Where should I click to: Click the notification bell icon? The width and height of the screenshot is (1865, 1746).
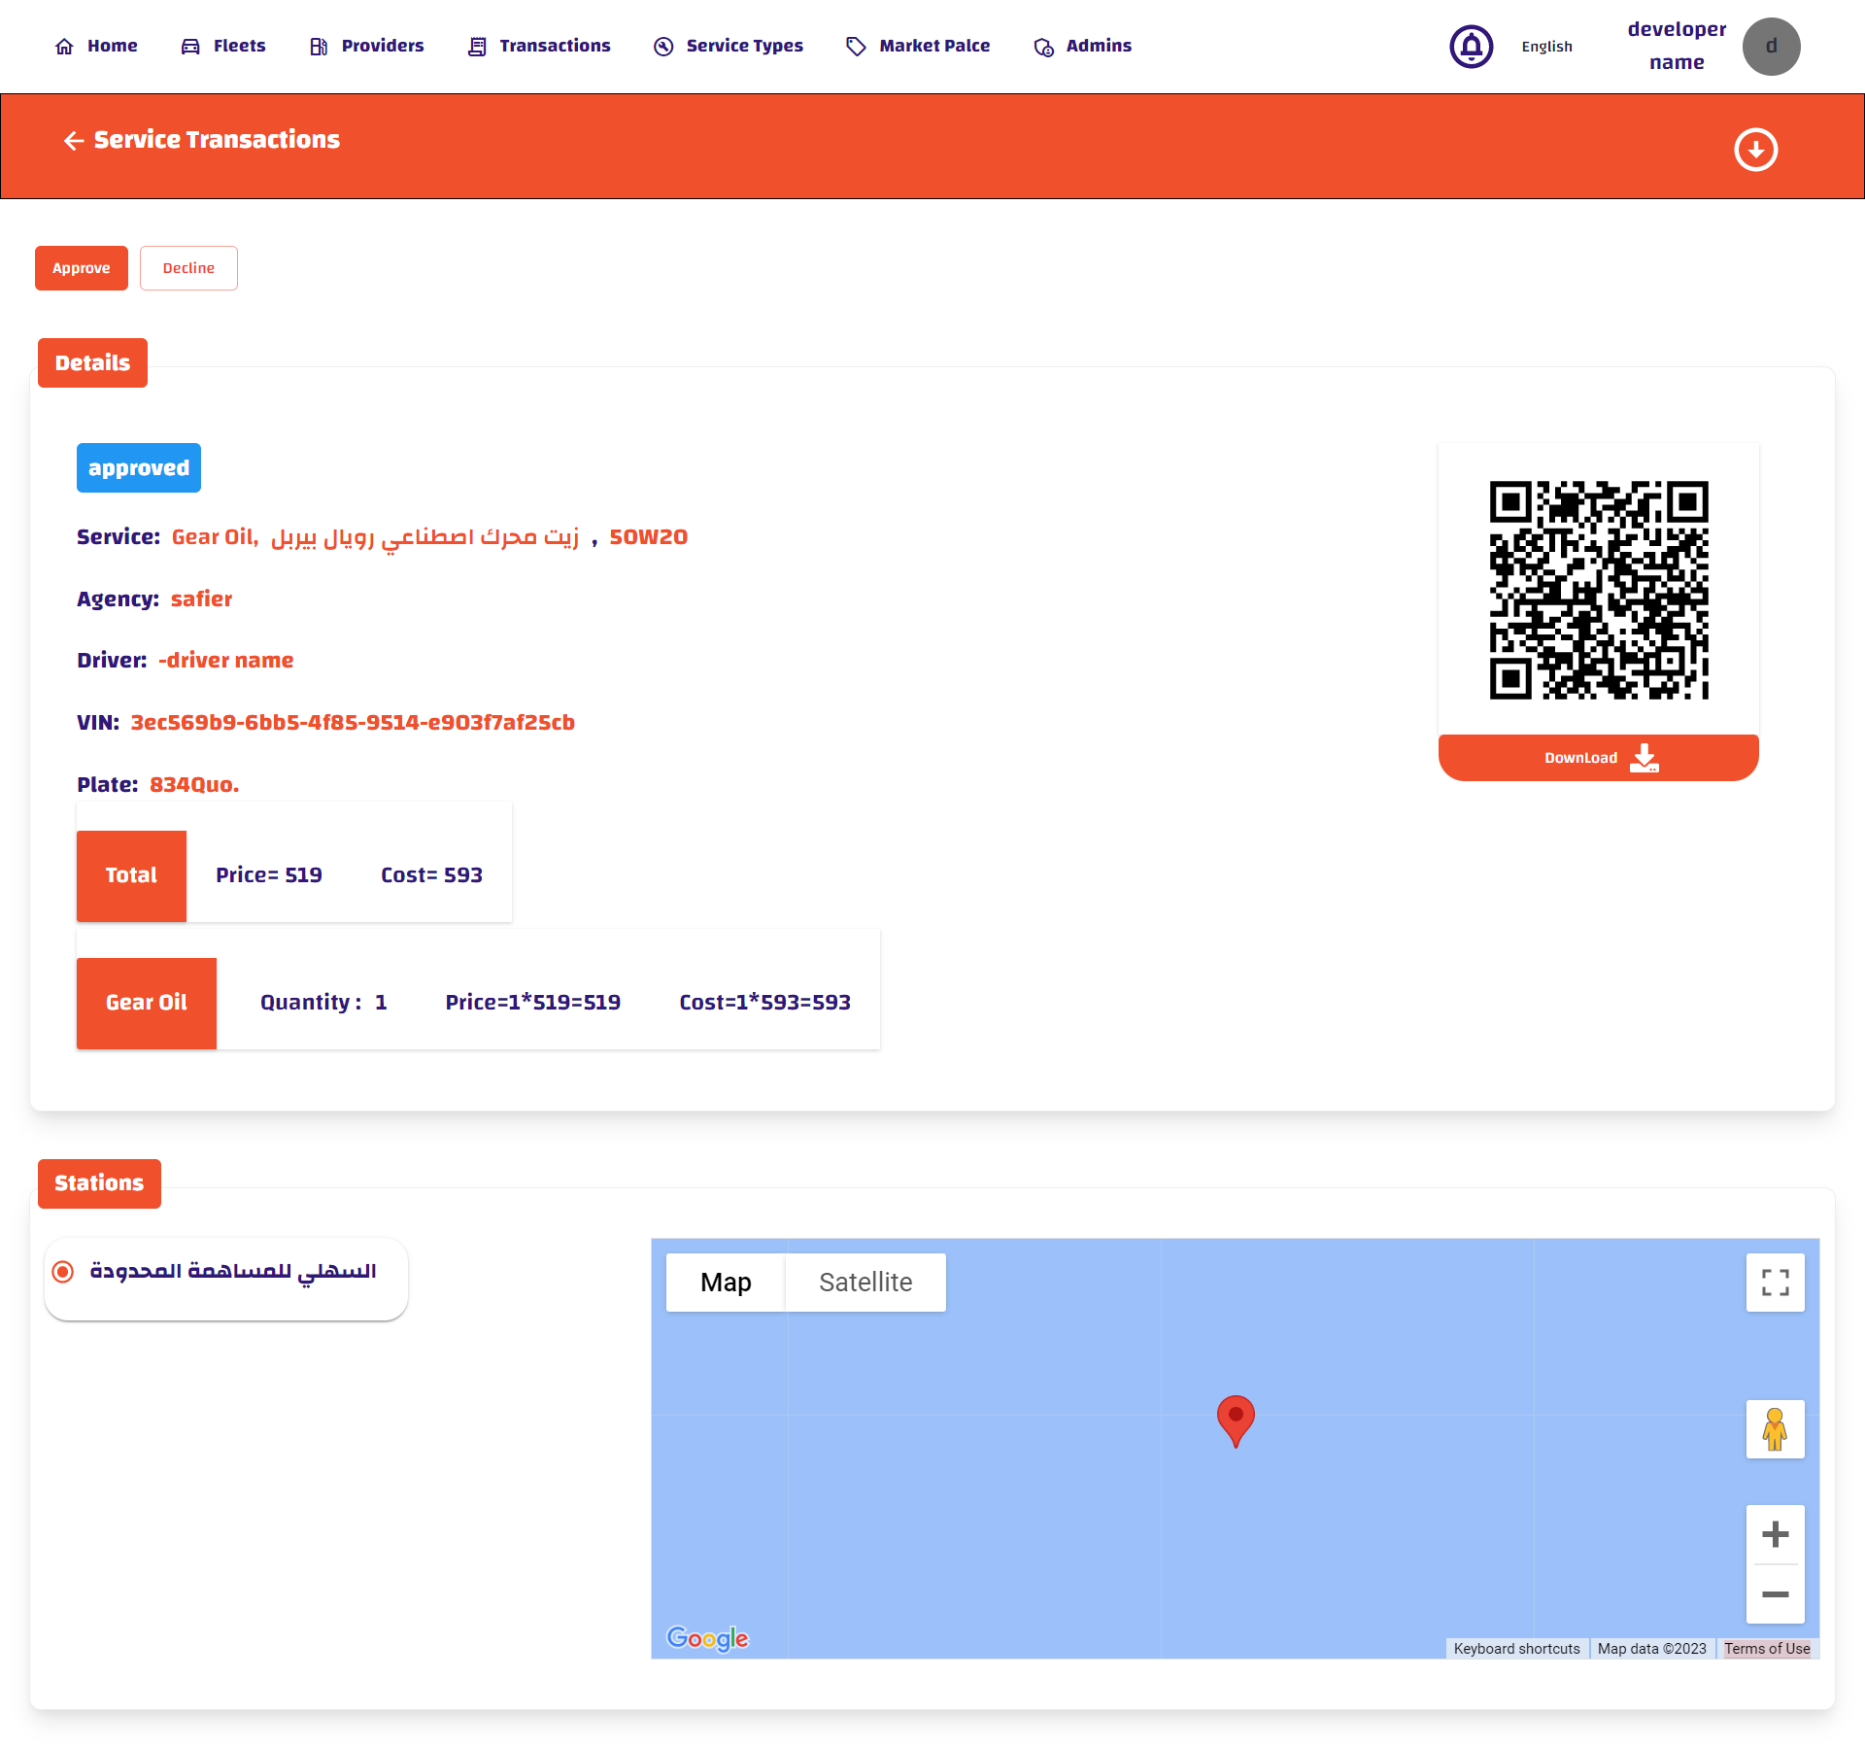(x=1471, y=46)
